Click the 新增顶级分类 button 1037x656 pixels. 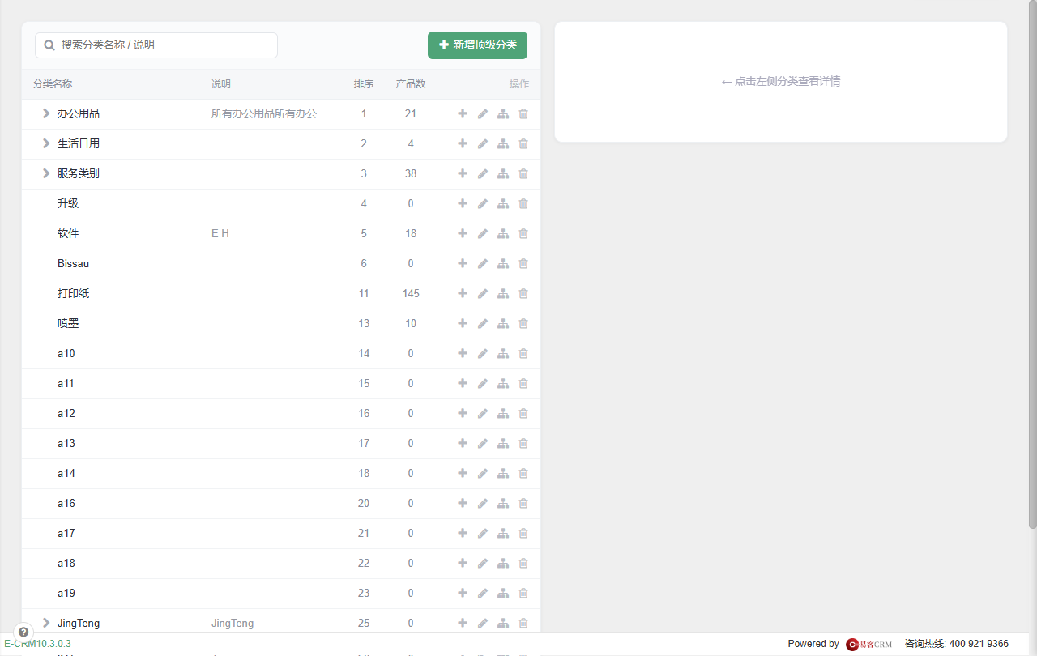[477, 45]
